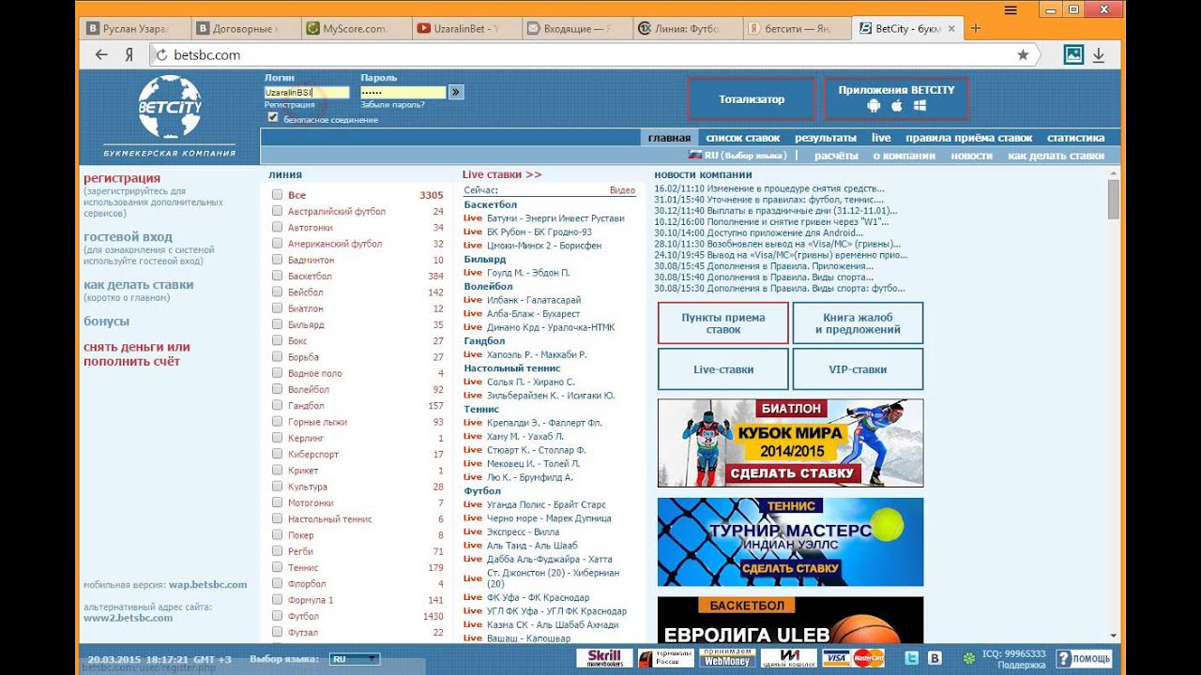Open browser downloads arrow icon
This screenshot has height=675, width=1201.
1099,55
